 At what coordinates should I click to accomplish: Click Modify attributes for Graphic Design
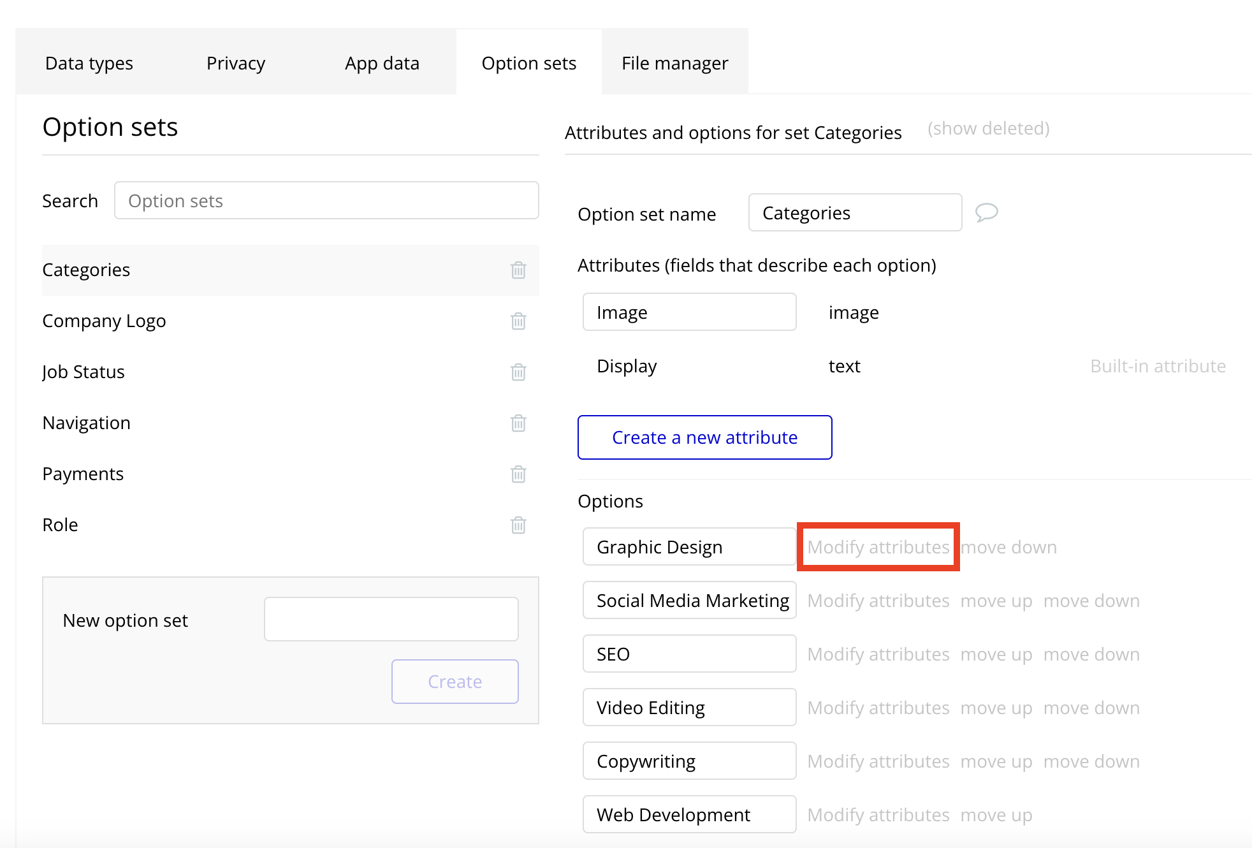[878, 547]
